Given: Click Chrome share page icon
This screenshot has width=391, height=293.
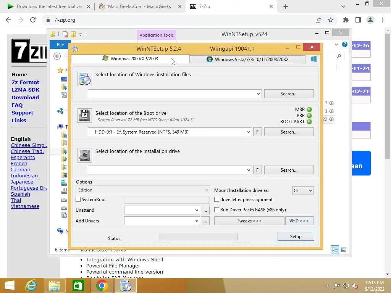Looking at the screenshot, I should (x=318, y=20).
